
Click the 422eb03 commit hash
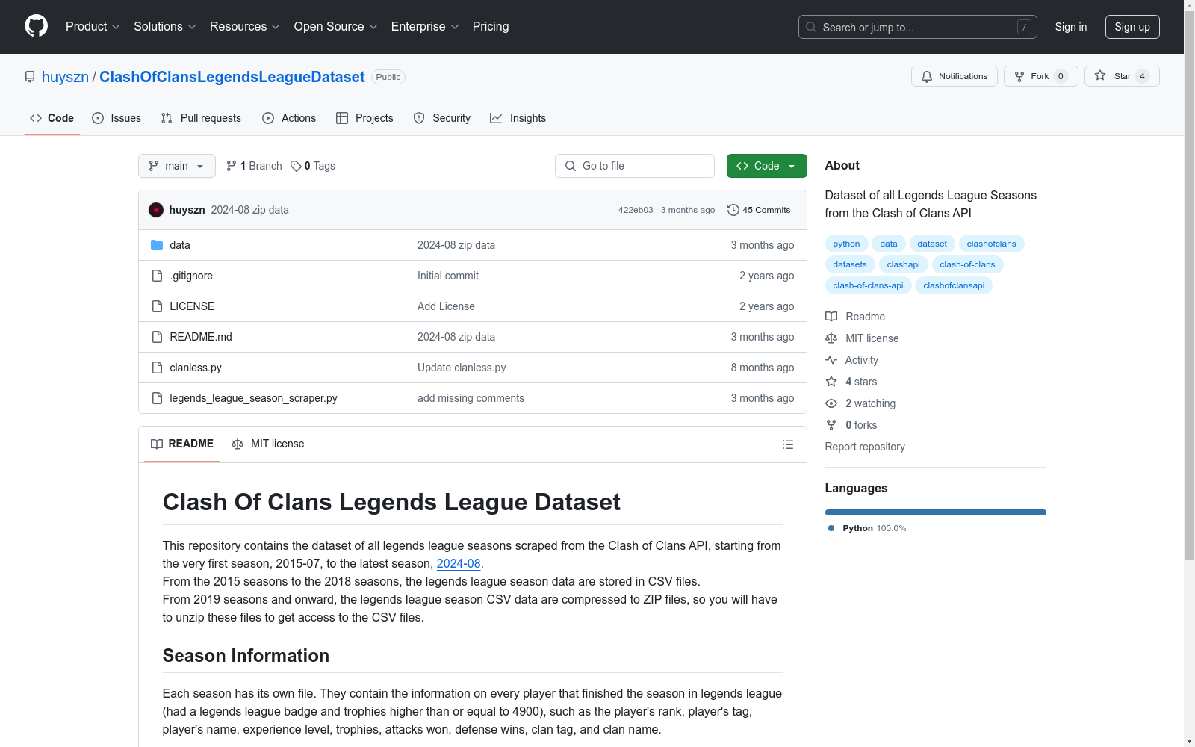point(636,210)
